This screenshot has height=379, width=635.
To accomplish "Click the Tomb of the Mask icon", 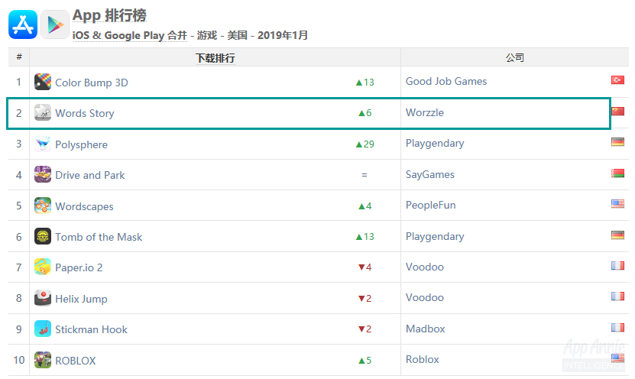I will (43, 236).
